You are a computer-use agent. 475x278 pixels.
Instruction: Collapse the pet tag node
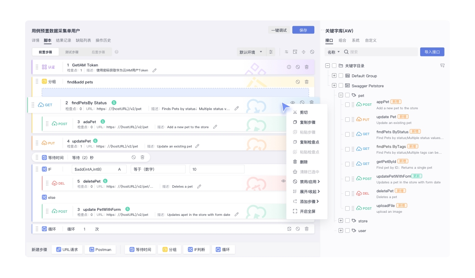coord(341,95)
